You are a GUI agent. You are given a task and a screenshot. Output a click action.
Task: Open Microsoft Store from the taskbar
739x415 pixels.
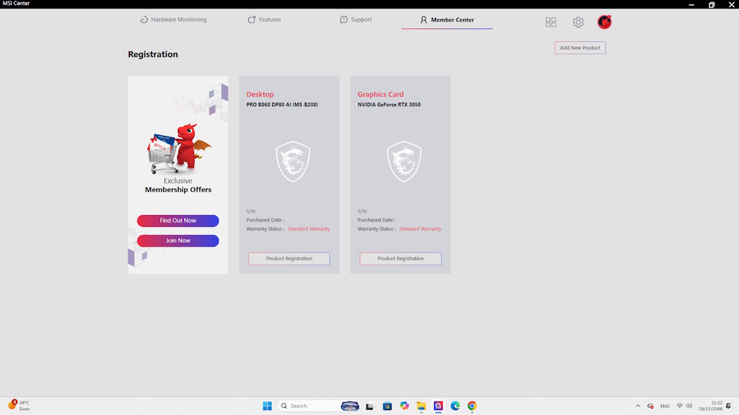point(387,406)
